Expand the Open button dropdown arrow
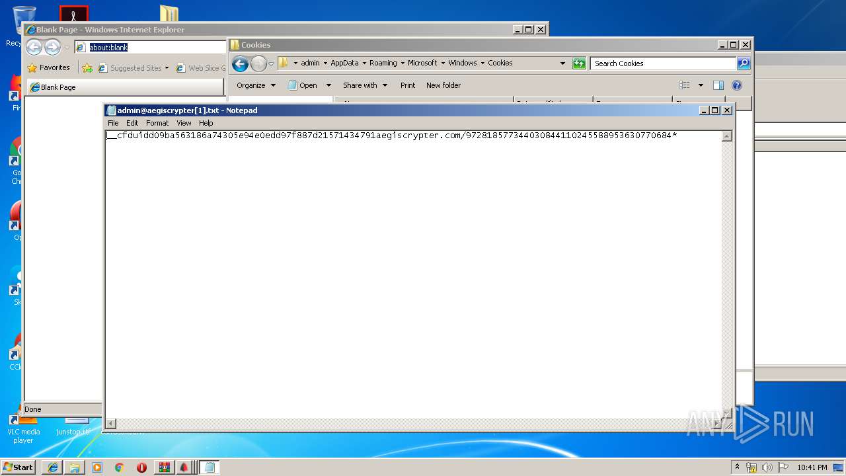The image size is (846, 476). click(x=328, y=85)
